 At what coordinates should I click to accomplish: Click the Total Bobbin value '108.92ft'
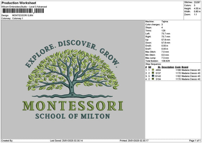pos(166,61)
